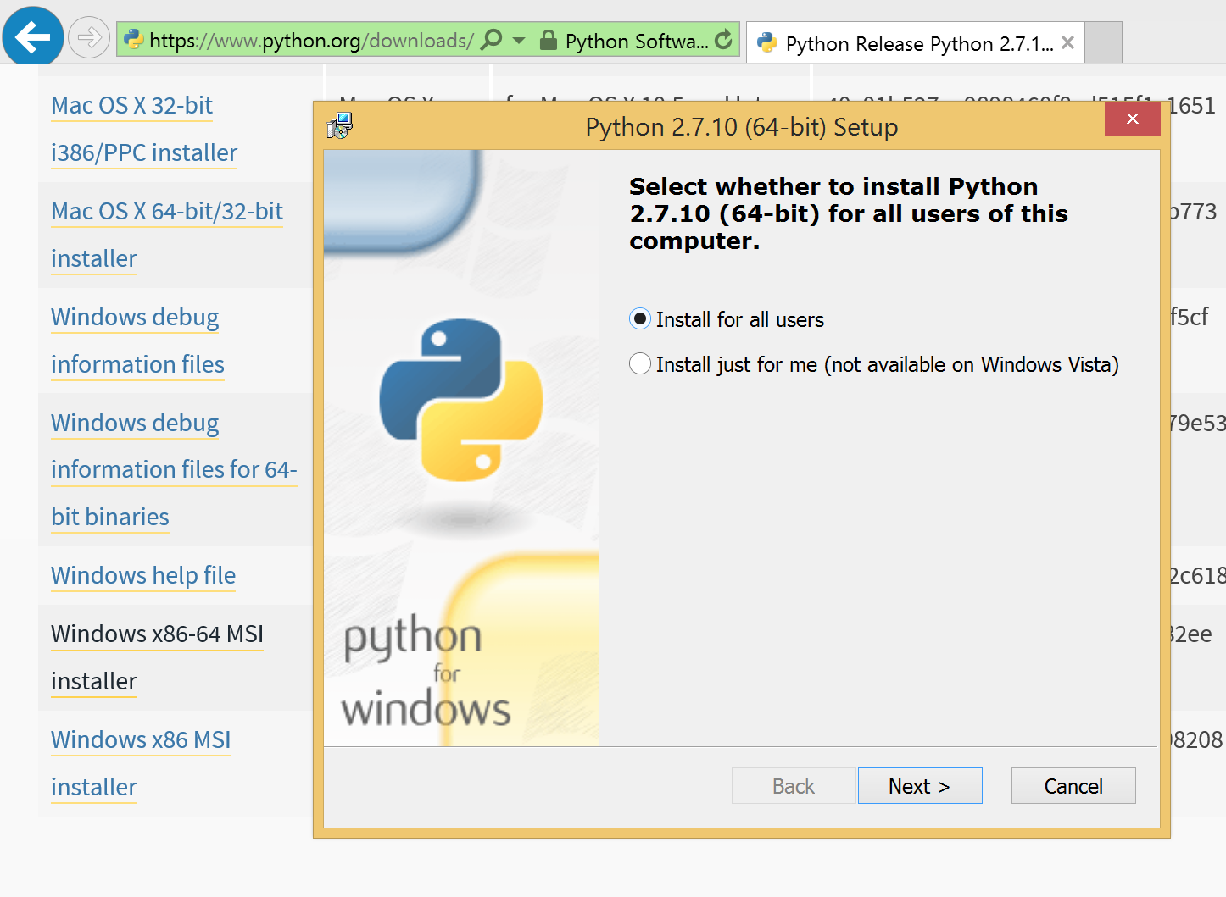The width and height of the screenshot is (1226, 897).
Task: Click the installer icon in Setup title bar
Action: [339, 126]
